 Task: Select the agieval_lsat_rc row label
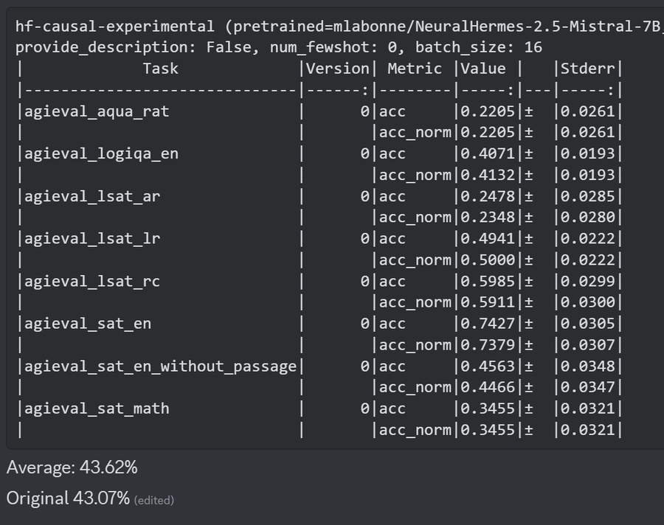92,281
